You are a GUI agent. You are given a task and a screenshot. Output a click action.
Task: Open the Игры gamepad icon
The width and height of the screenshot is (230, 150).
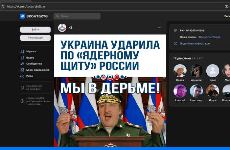tap(22, 76)
